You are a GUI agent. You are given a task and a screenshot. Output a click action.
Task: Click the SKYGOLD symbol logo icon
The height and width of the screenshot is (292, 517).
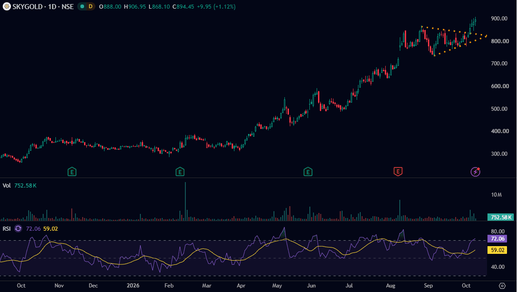(x=7, y=6)
